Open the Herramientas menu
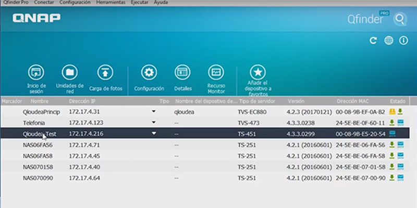This screenshot has width=417, height=208. click(x=111, y=3)
